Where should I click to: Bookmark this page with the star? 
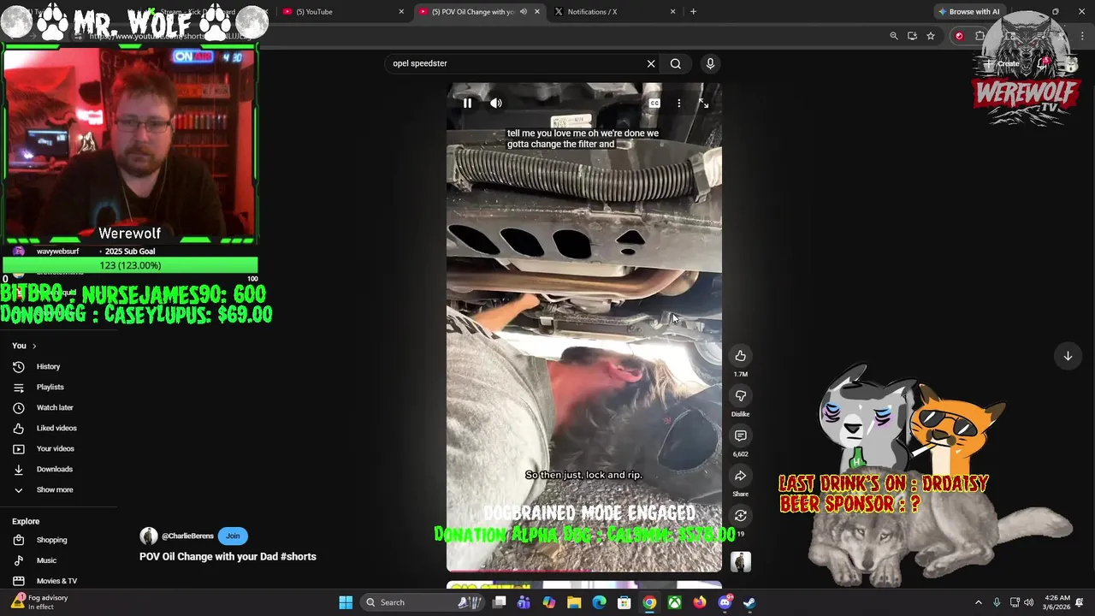(x=931, y=36)
